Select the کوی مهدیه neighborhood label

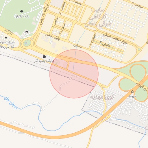point(102,97)
